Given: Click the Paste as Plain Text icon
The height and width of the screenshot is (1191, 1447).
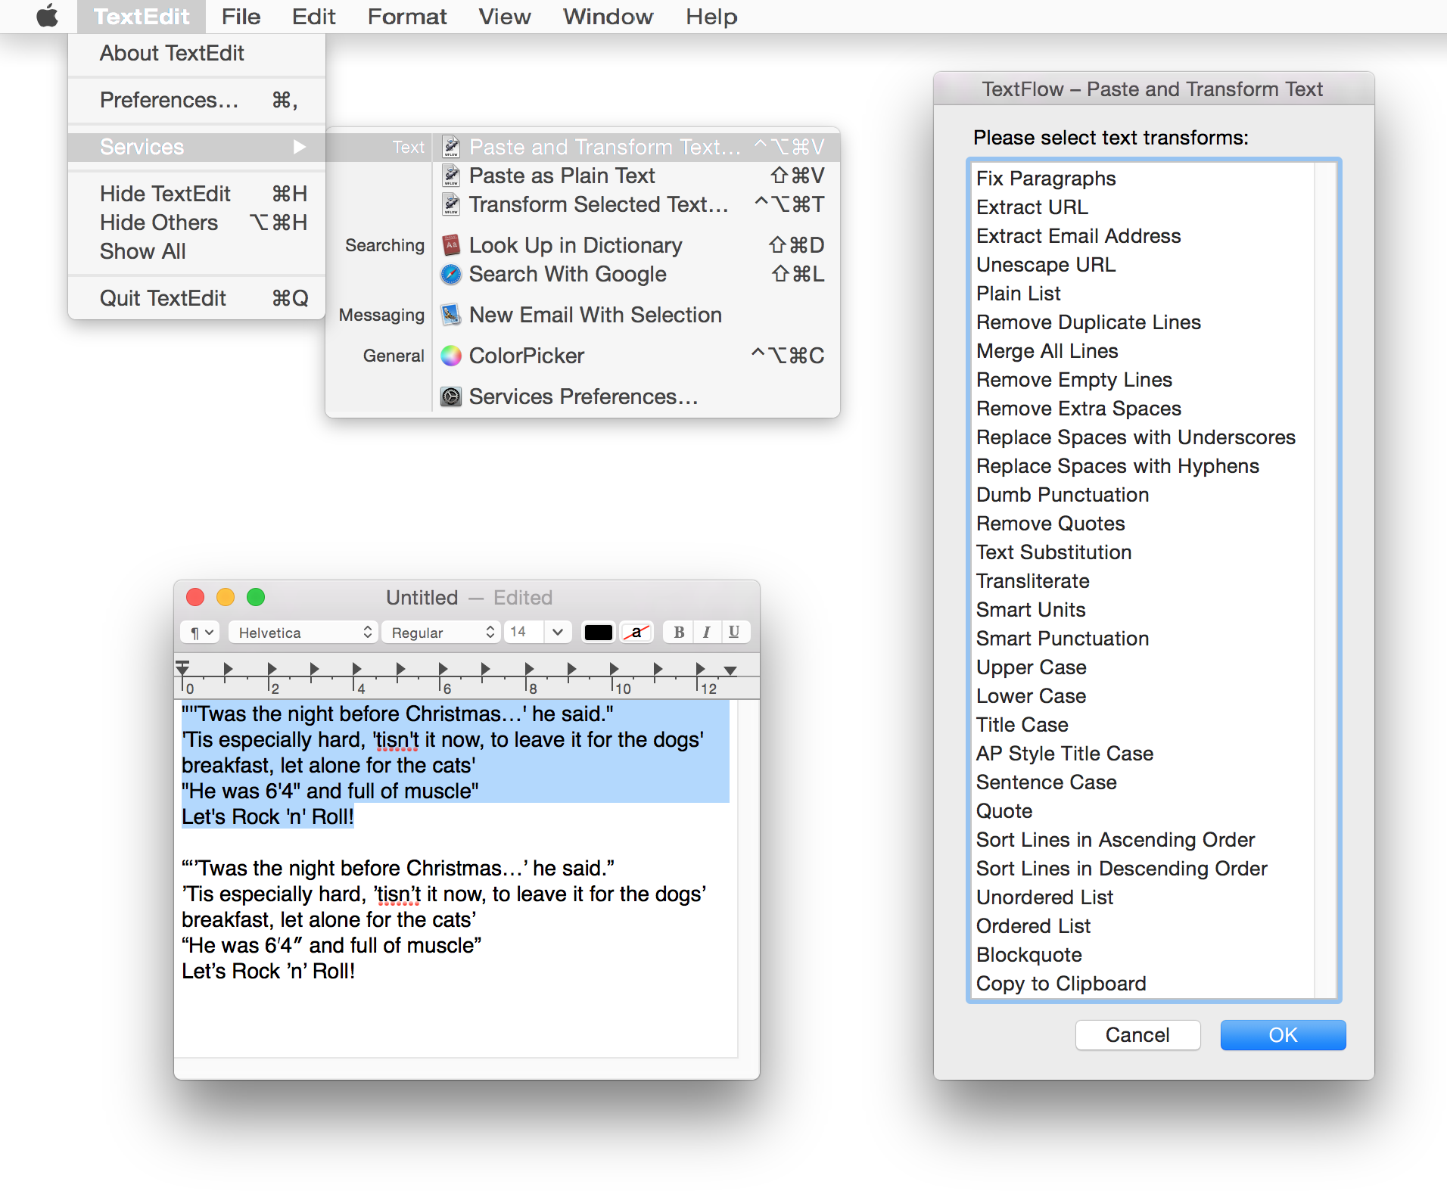Looking at the screenshot, I should coord(451,176).
